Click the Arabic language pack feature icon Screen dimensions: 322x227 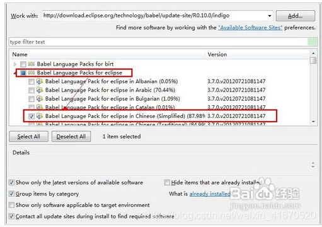pyautogui.click(x=40, y=90)
